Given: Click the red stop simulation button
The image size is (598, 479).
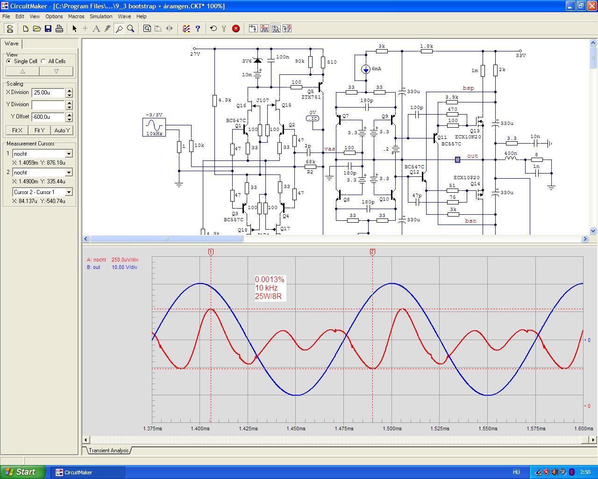Looking at the screenshot, I should (x=236, y=29).
